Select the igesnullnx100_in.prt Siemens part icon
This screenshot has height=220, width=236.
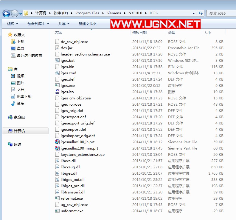[57, 142]
